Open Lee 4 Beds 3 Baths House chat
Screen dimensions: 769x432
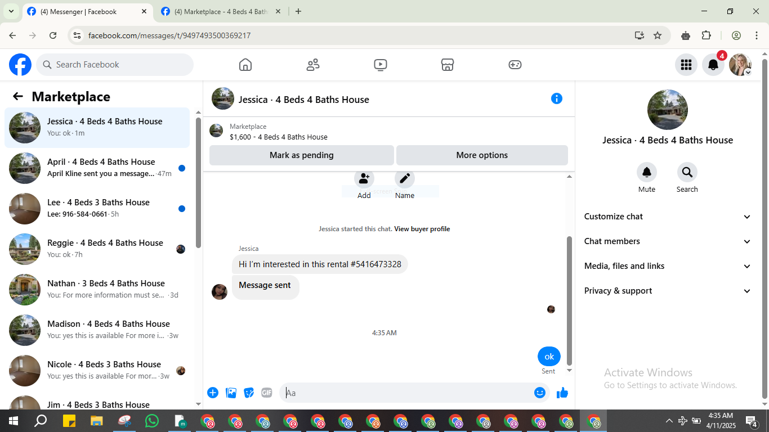[x=97, y=209]
